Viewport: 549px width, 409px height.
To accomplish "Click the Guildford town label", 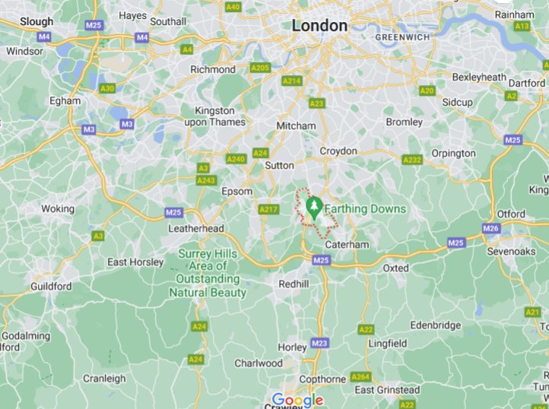I will pos(51,287).
